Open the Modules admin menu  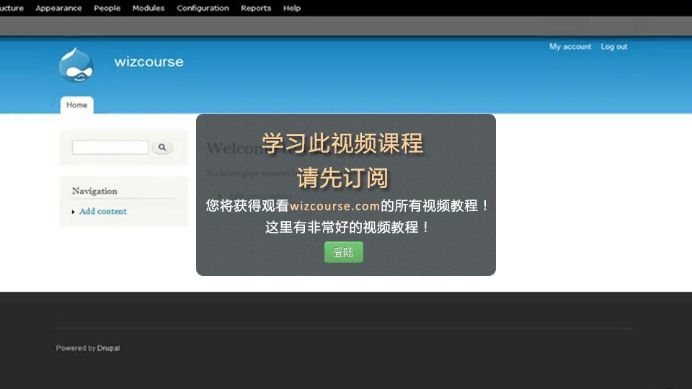click(x=148, y=8)
